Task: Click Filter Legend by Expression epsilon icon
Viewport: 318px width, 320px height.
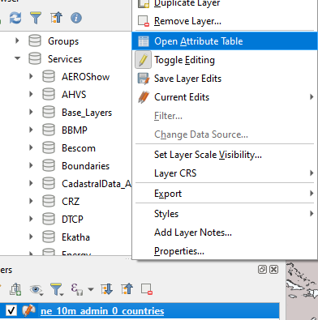Action: pyautogui.click(x=77, y=289)
